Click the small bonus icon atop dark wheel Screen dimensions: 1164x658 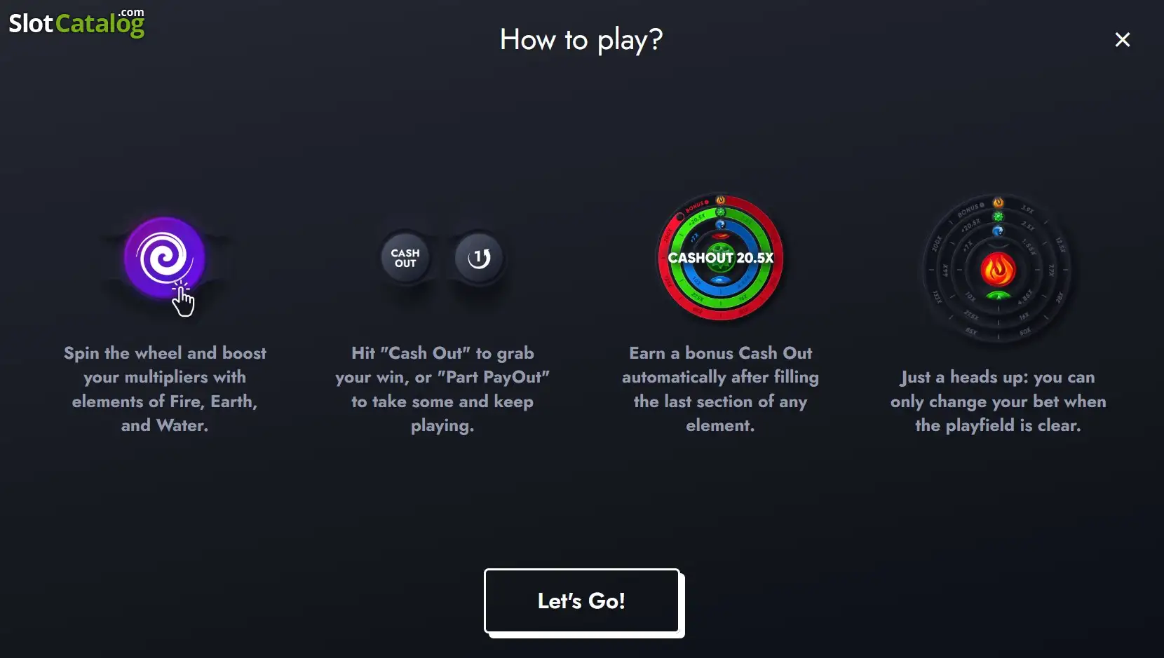(998, 203)
